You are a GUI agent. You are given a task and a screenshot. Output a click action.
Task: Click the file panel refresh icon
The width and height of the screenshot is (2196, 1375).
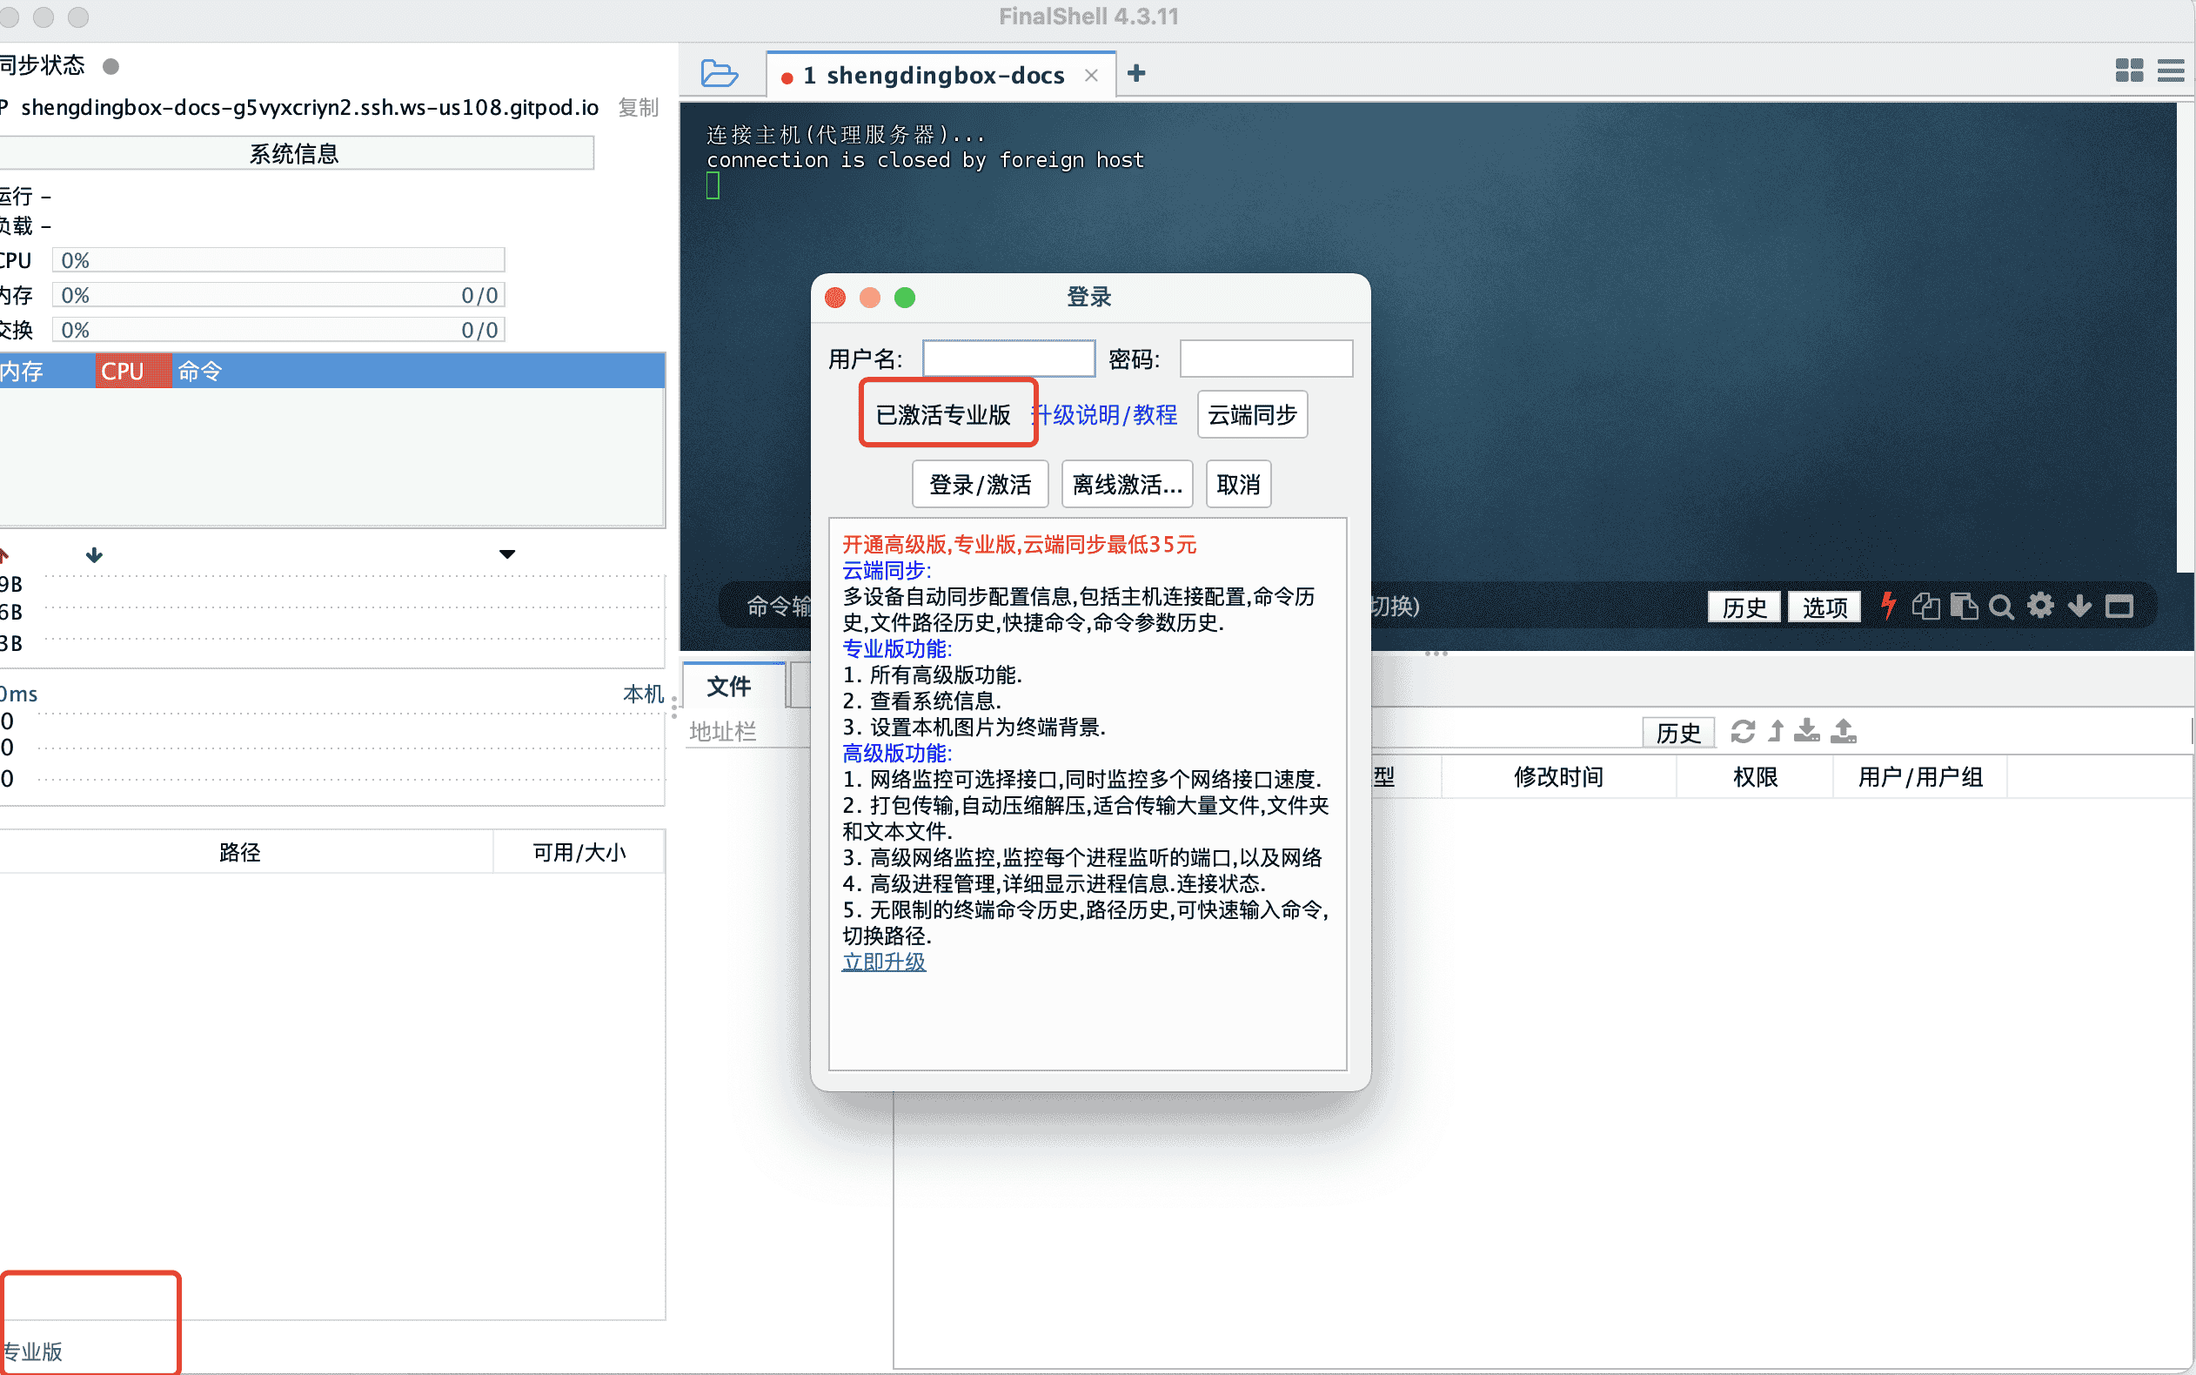coord(1742,731)
